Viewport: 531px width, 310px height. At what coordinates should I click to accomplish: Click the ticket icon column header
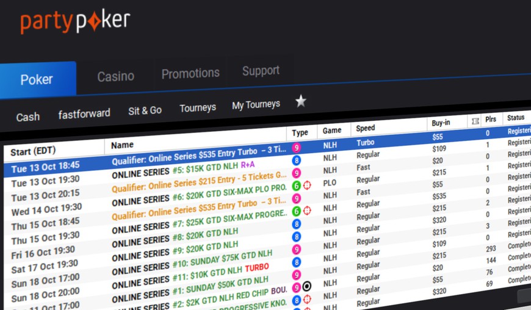click(x=475, y=121)
